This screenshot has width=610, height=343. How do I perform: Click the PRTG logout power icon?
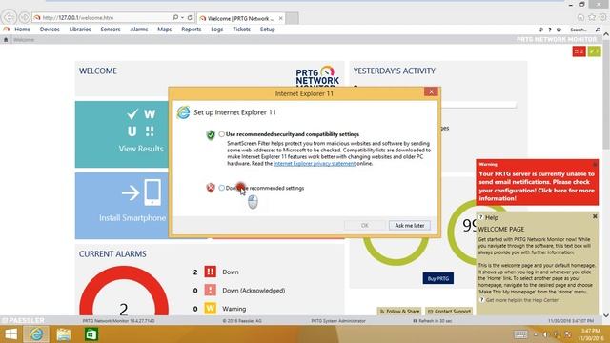click(559, 30)
